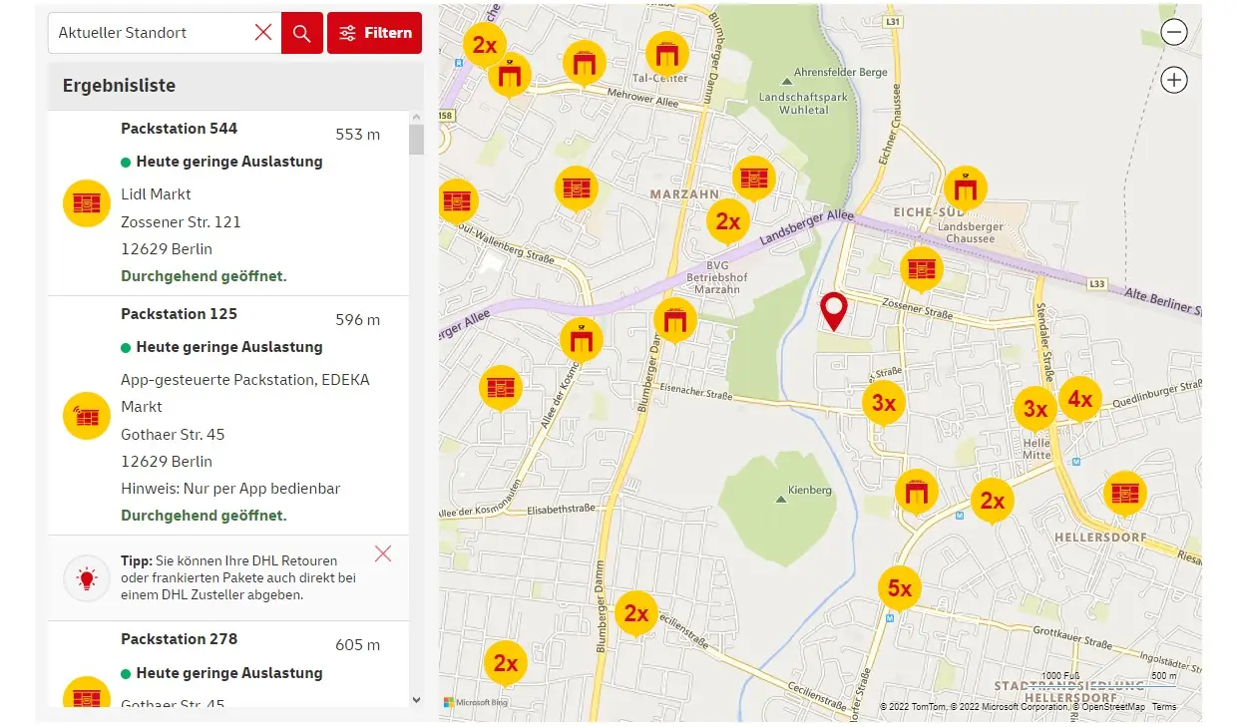
Task: Click the red magnifier search button
Action: 301,33
